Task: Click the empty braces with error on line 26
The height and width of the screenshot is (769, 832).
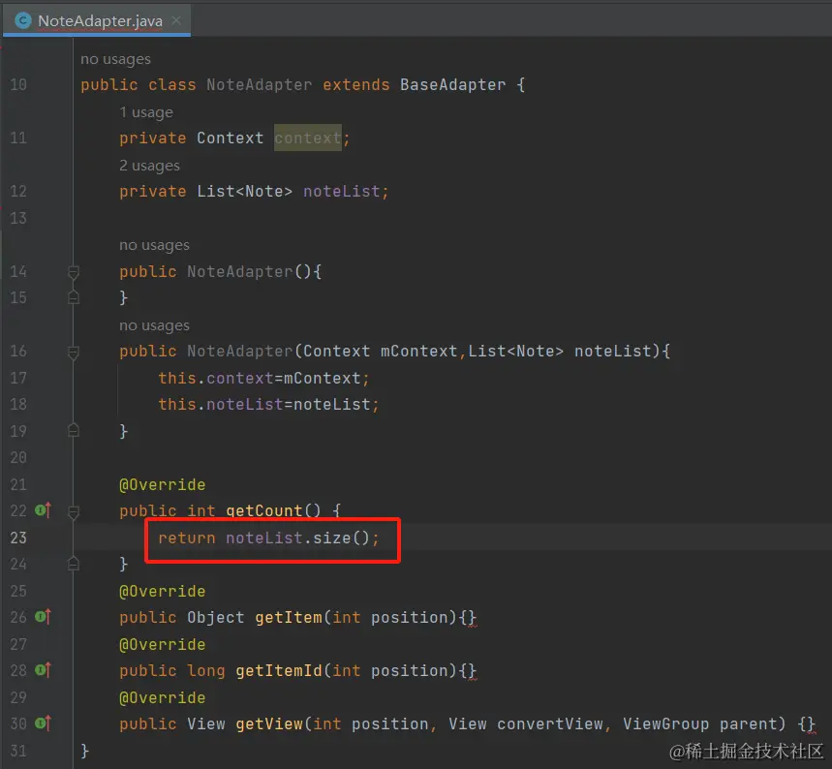Action: tap(468, 618)
